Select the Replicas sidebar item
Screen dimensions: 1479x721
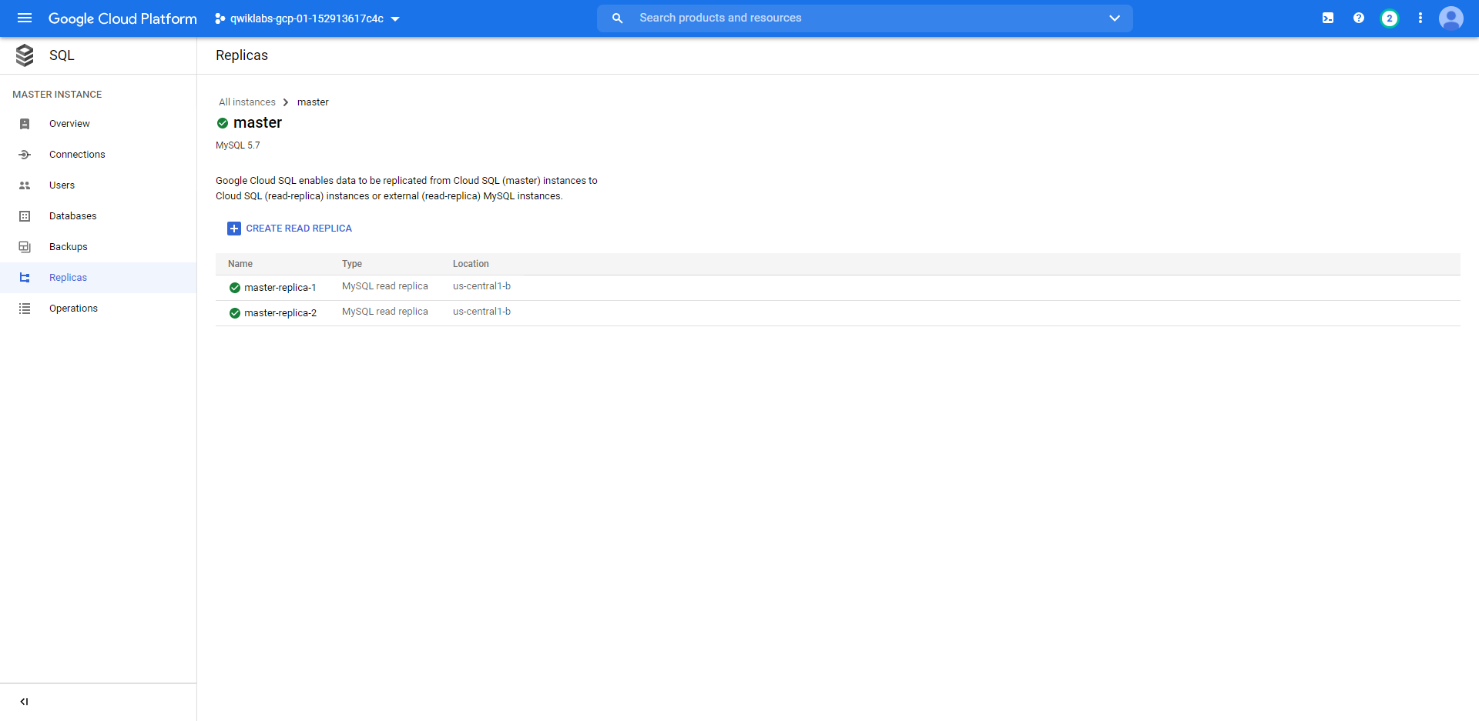click(x=98, y=278)
